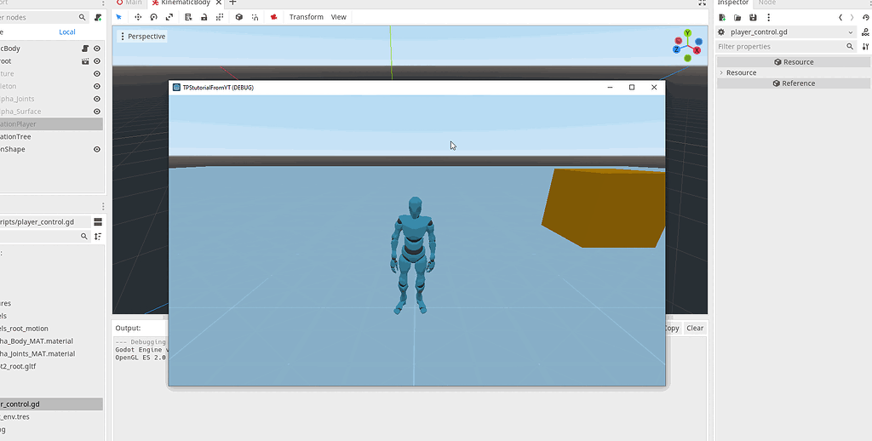Add a new scene tab with plus
Screen dimensions: 872x441
tap(233, 3)
